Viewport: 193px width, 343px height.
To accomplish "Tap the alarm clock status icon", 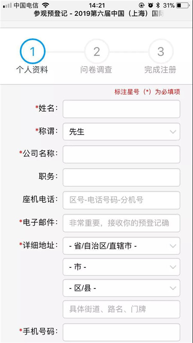I will click(151, 5).
